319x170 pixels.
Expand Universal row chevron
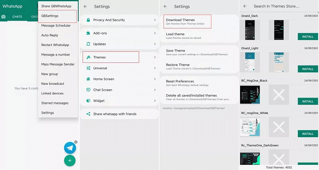[155, 68]
